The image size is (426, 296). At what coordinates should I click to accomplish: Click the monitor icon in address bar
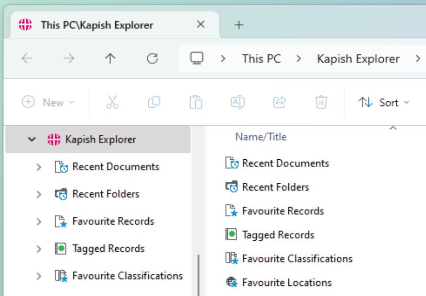tap(196, 58)
